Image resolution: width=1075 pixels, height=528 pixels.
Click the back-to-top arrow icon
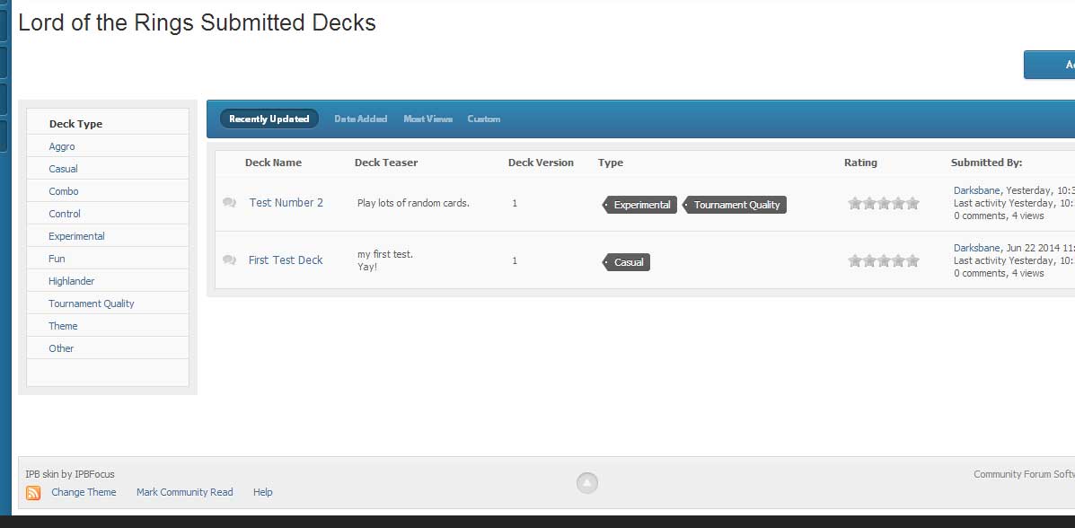coord(586,483)
